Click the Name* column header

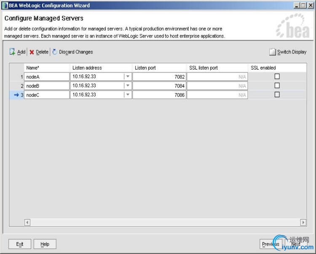pyautogui.click(x=47, y=68)
